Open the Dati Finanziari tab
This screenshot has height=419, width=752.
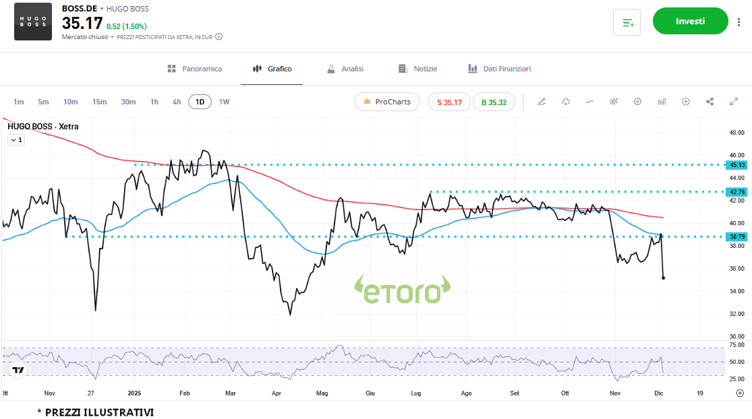click(x=499, y=69)
